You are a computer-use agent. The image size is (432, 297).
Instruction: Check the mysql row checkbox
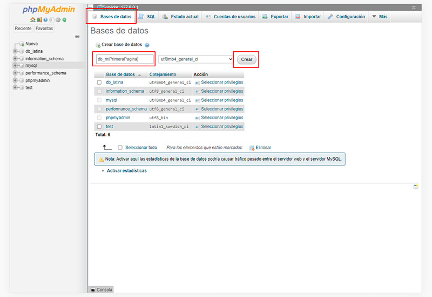pyautogui.click(x=99, y=100)
